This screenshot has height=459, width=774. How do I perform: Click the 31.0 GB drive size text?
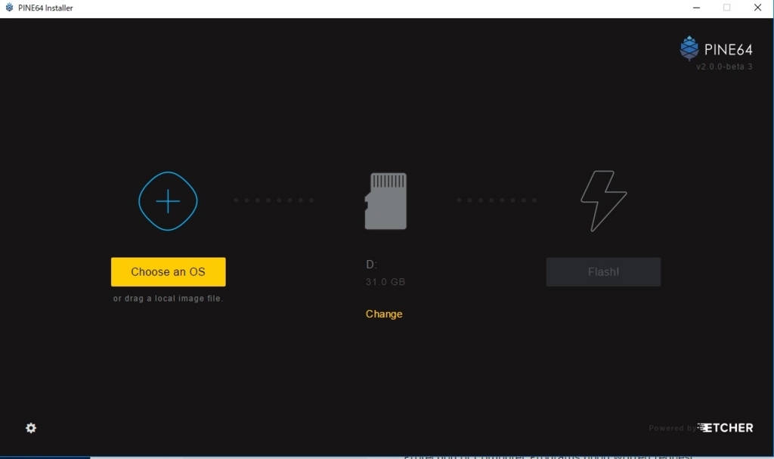[x=385, y=282]
